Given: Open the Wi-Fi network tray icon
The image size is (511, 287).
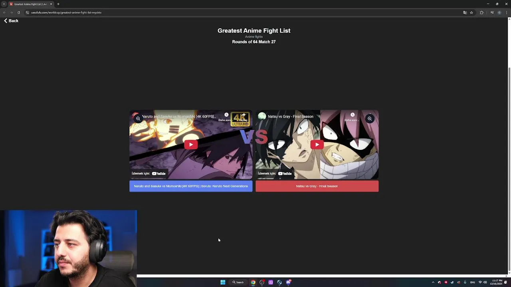Looking at the screenshot, I should [x=480, y=282].
